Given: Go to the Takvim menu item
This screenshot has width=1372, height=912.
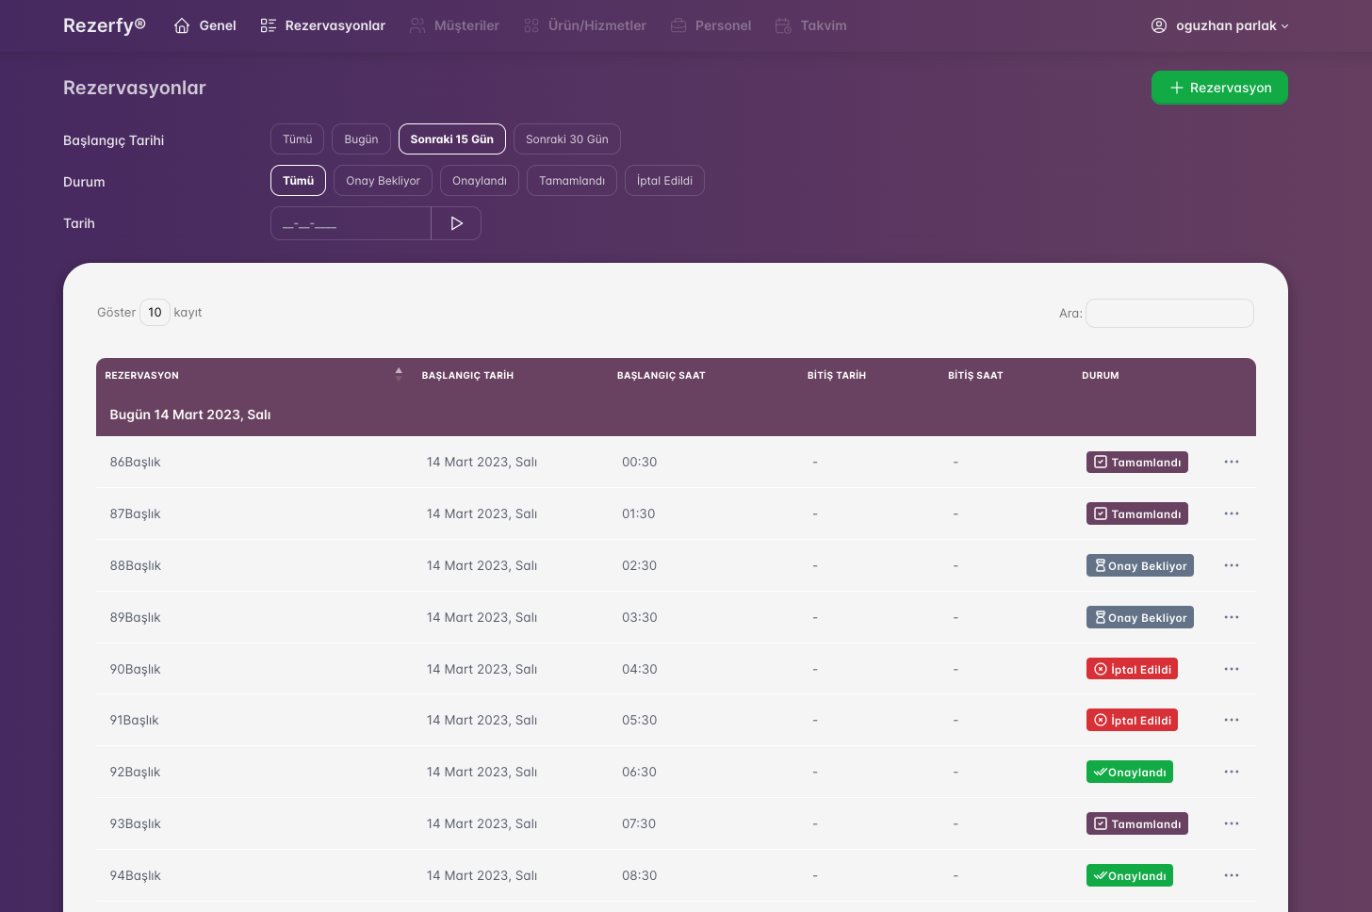Looking at the screenshot, I should [x=823, y=25].
